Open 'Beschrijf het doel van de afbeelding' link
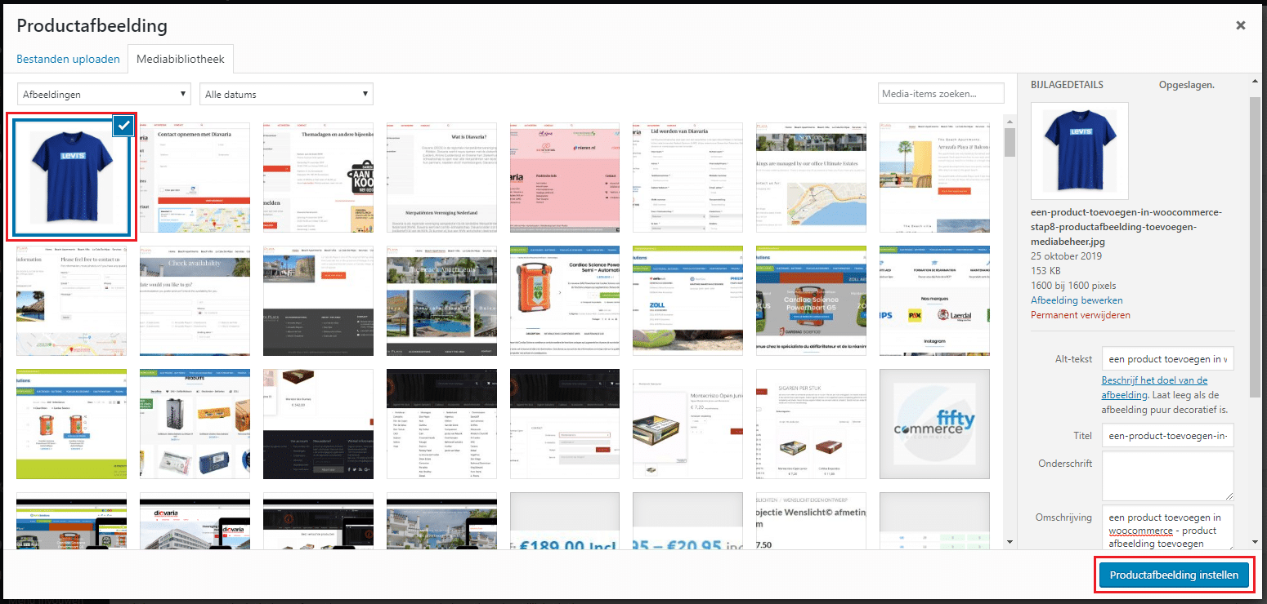Screen dimensions: 1267x604 point(1154,387)
